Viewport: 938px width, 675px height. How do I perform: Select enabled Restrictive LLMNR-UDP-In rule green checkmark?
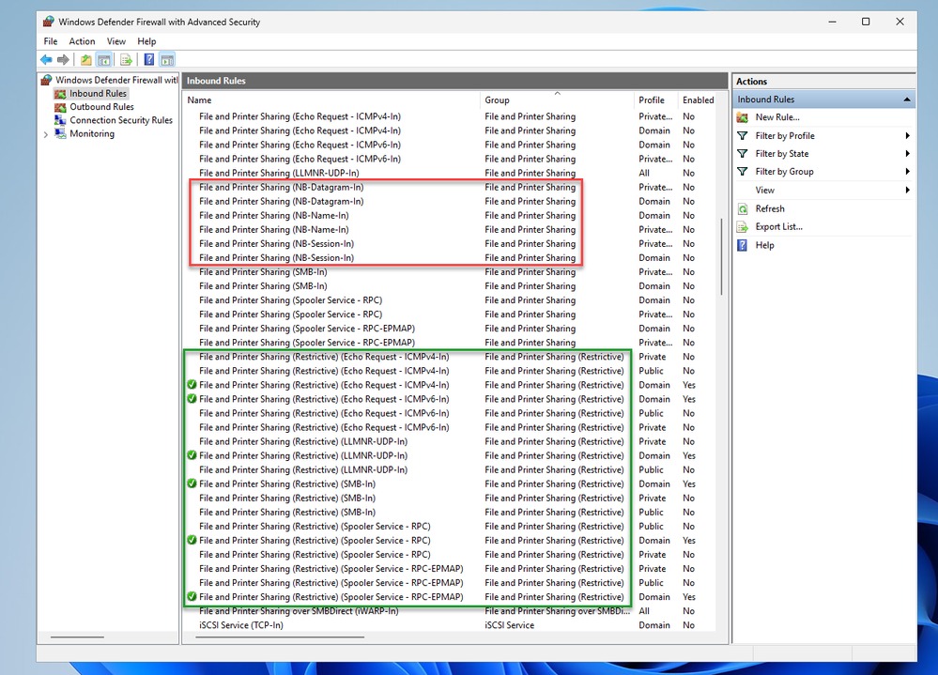point(192,455)
